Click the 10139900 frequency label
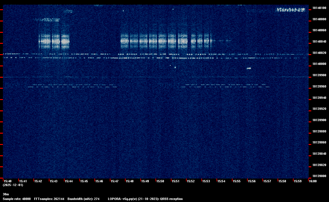 (319, 120)
